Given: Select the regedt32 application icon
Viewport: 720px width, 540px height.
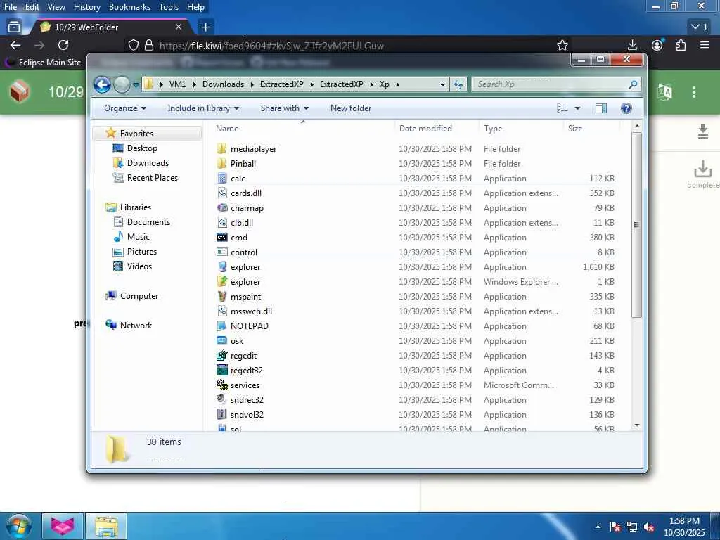Looking at the screenshot, I should tap(222, 370).
